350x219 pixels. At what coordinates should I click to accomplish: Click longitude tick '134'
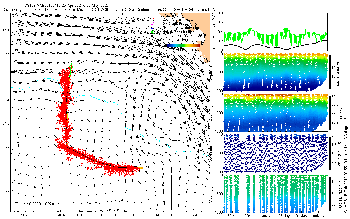194,215
